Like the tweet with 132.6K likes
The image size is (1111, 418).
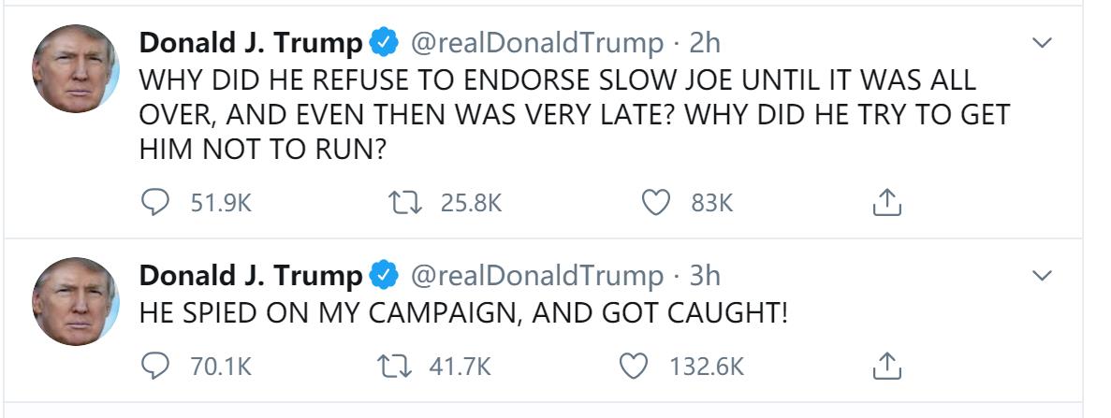636,366
